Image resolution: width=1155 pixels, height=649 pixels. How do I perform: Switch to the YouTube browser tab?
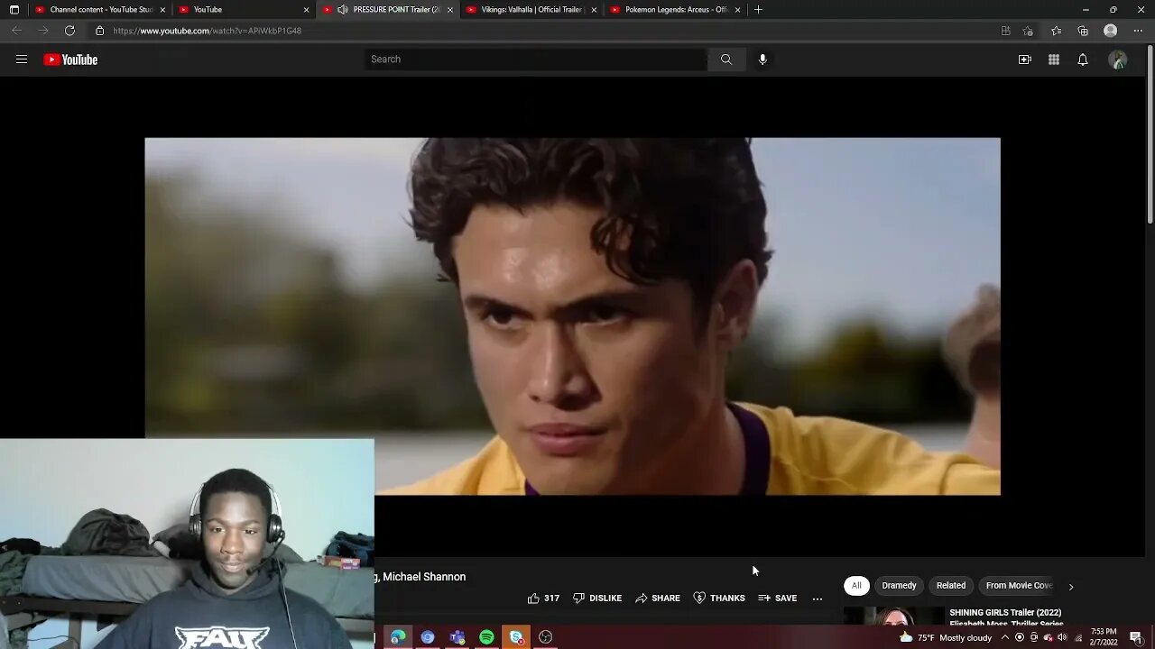[x=244, y=10]
